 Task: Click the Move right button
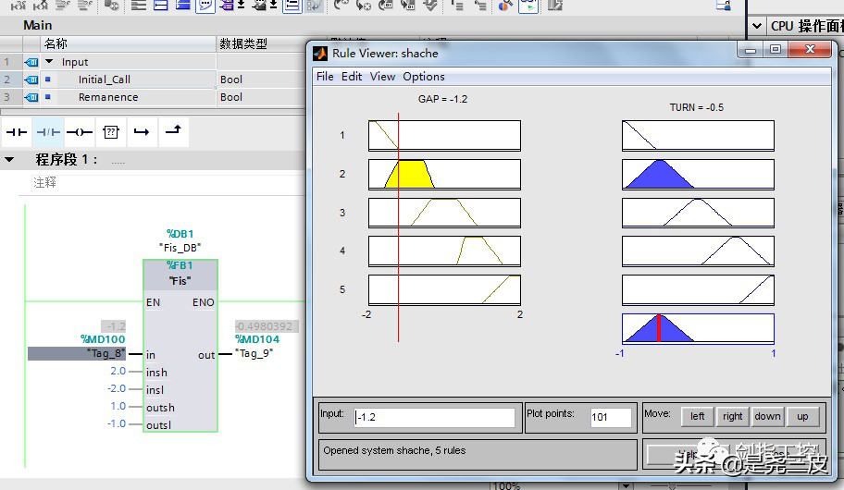733,416
